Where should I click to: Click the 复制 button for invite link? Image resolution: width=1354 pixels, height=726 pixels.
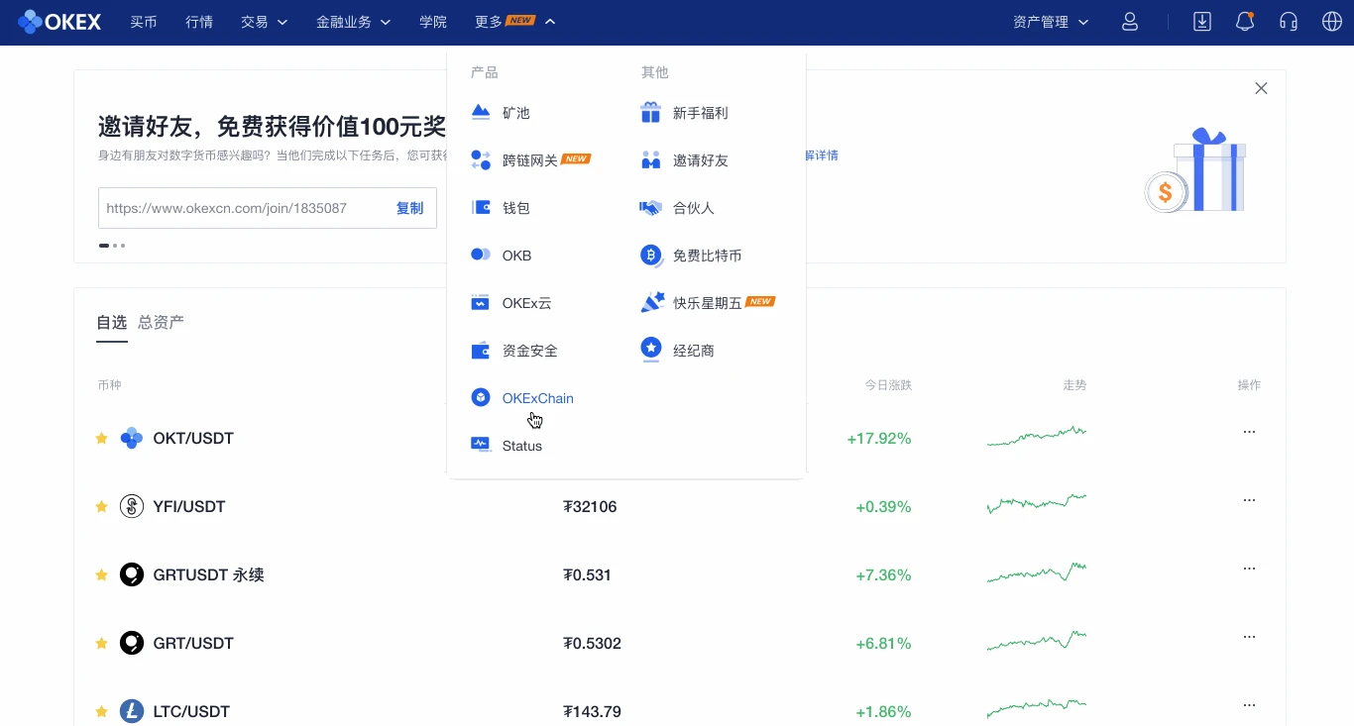click(x=409, y=208)
